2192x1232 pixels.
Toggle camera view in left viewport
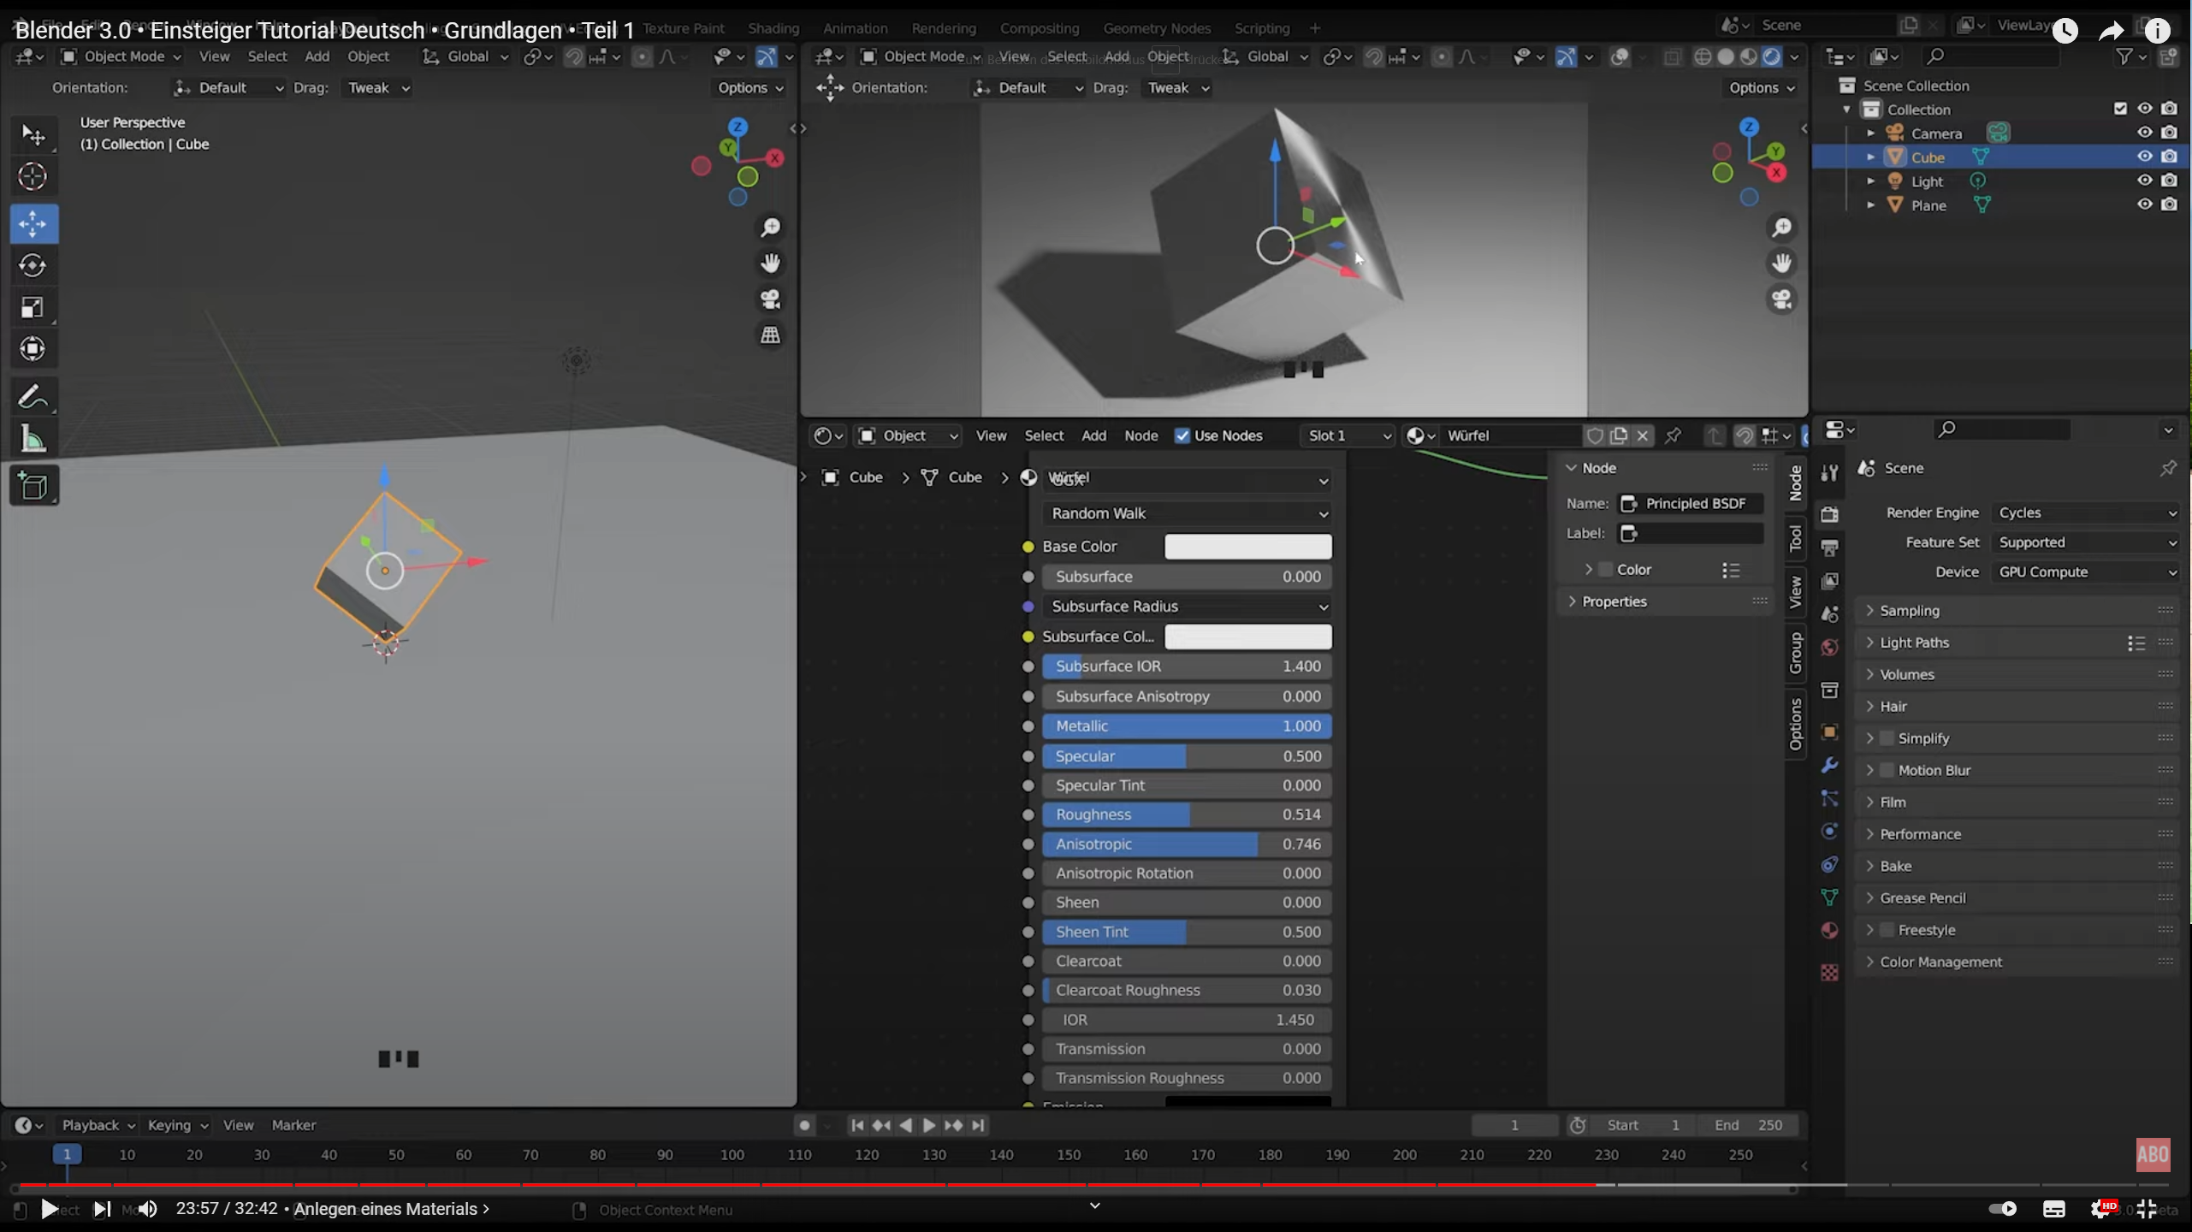pyautogui.click(x=770, y=299)
